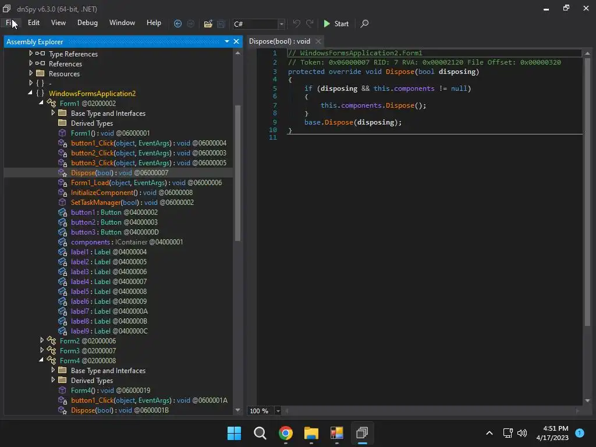Click the Type References icon

(40, 54)
